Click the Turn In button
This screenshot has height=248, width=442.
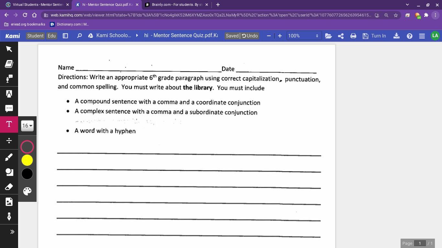(374, 36)
